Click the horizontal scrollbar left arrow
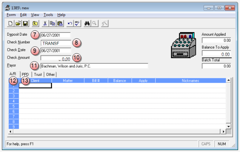 pyautogui.click(x=10, y=132)
